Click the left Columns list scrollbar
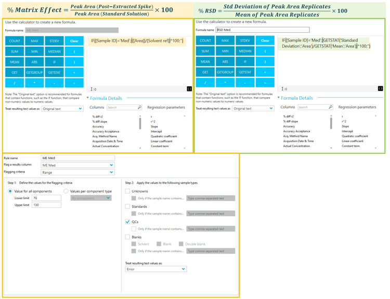 click(x=139, y=123)
